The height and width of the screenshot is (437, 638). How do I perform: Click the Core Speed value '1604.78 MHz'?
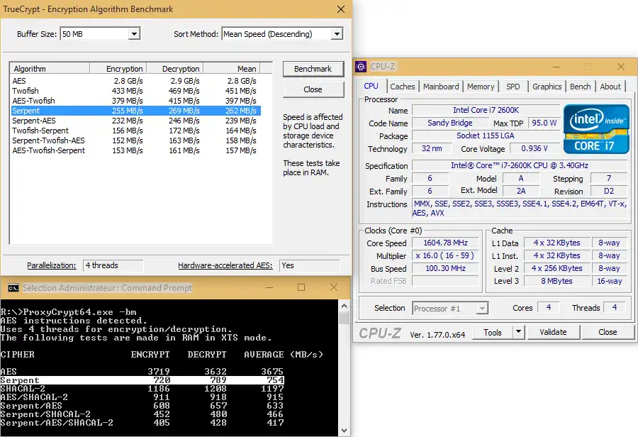coord(446,243)
